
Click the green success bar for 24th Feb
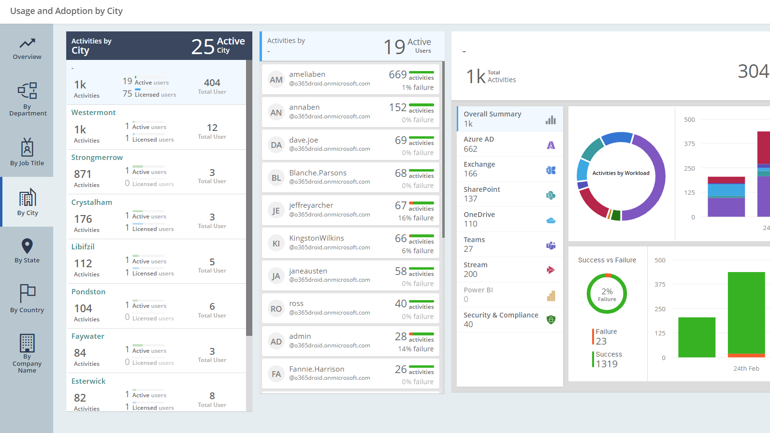746,313
